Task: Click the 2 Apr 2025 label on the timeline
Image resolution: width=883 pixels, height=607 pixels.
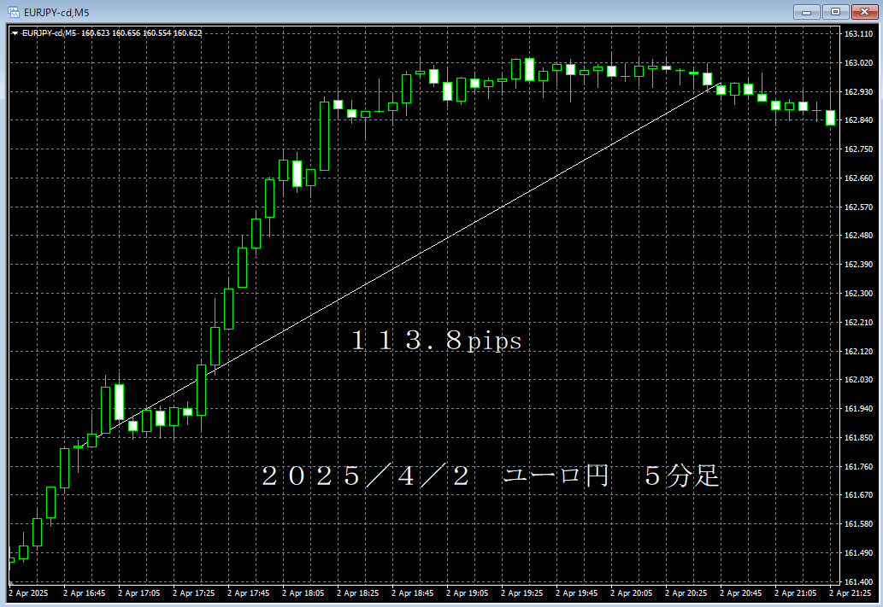Action: click(29, 592)
